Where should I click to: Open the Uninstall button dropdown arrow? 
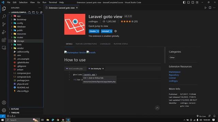click(111, 31)
